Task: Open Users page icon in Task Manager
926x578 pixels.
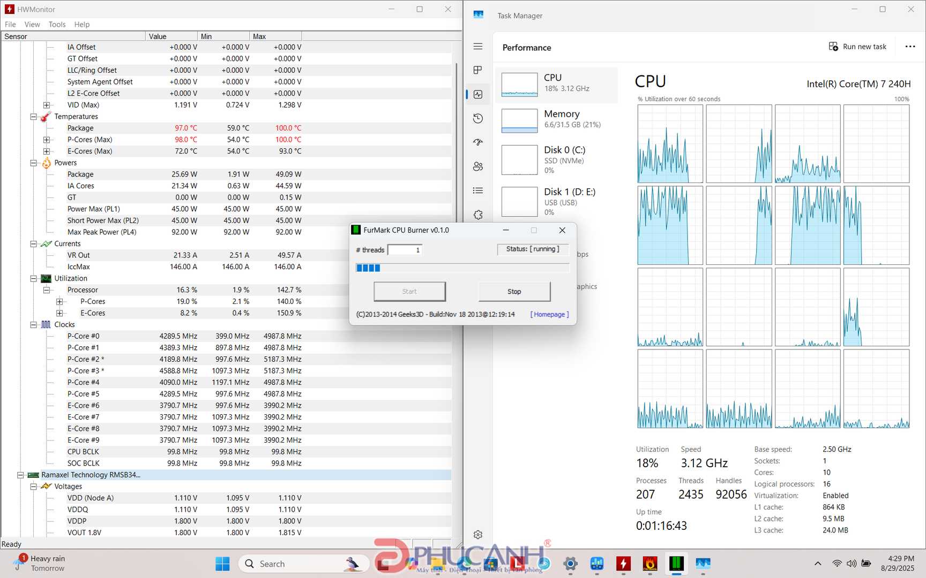Action: 478,166
